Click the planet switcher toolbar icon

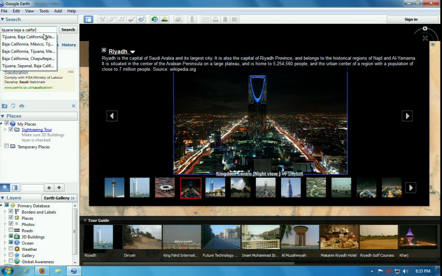(178, 19)
